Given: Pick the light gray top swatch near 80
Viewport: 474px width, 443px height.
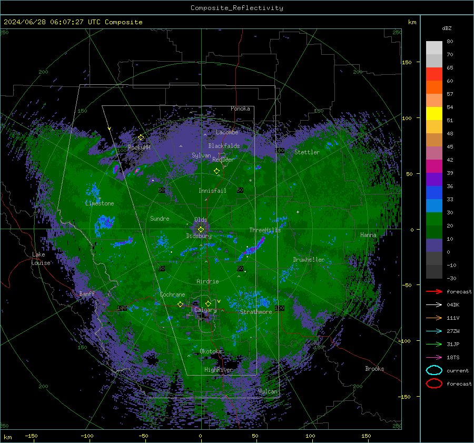Looking at the screenshot, I should click(x=434, y=47).
